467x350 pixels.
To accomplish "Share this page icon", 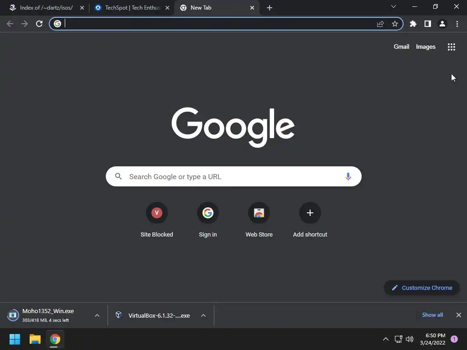I will 380,24.
